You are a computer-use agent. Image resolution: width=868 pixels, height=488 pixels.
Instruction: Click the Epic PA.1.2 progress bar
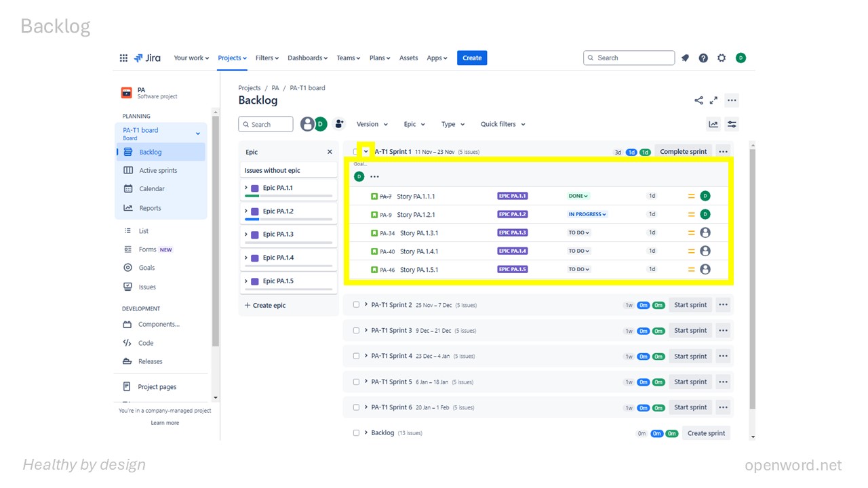click(289, 219)
